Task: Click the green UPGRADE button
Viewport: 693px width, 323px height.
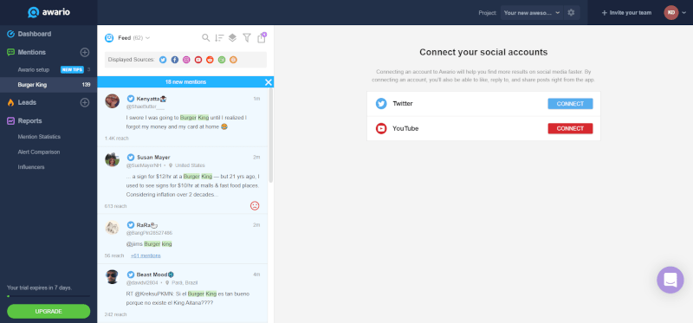Action: pyautogui.click(x=49, y=311)
